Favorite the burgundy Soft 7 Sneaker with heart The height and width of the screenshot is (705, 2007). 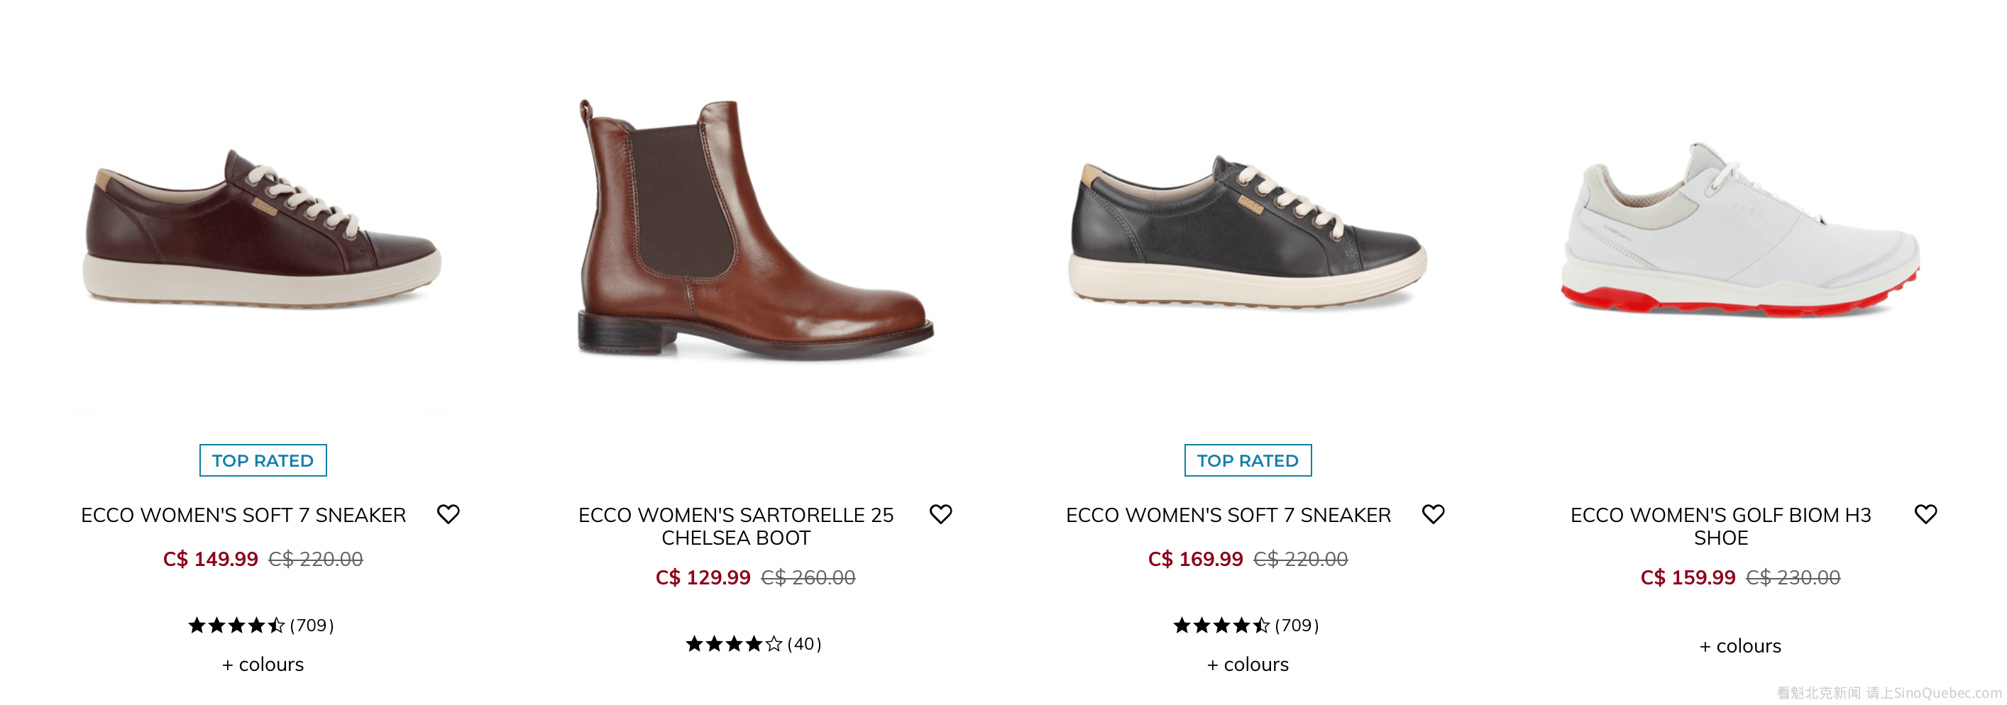(x=448, y=514)
